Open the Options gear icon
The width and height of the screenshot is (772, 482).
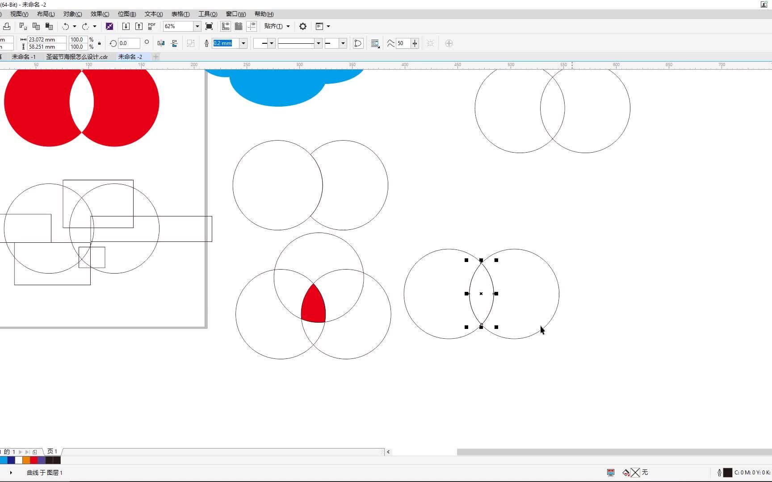[x=303, y=26]
